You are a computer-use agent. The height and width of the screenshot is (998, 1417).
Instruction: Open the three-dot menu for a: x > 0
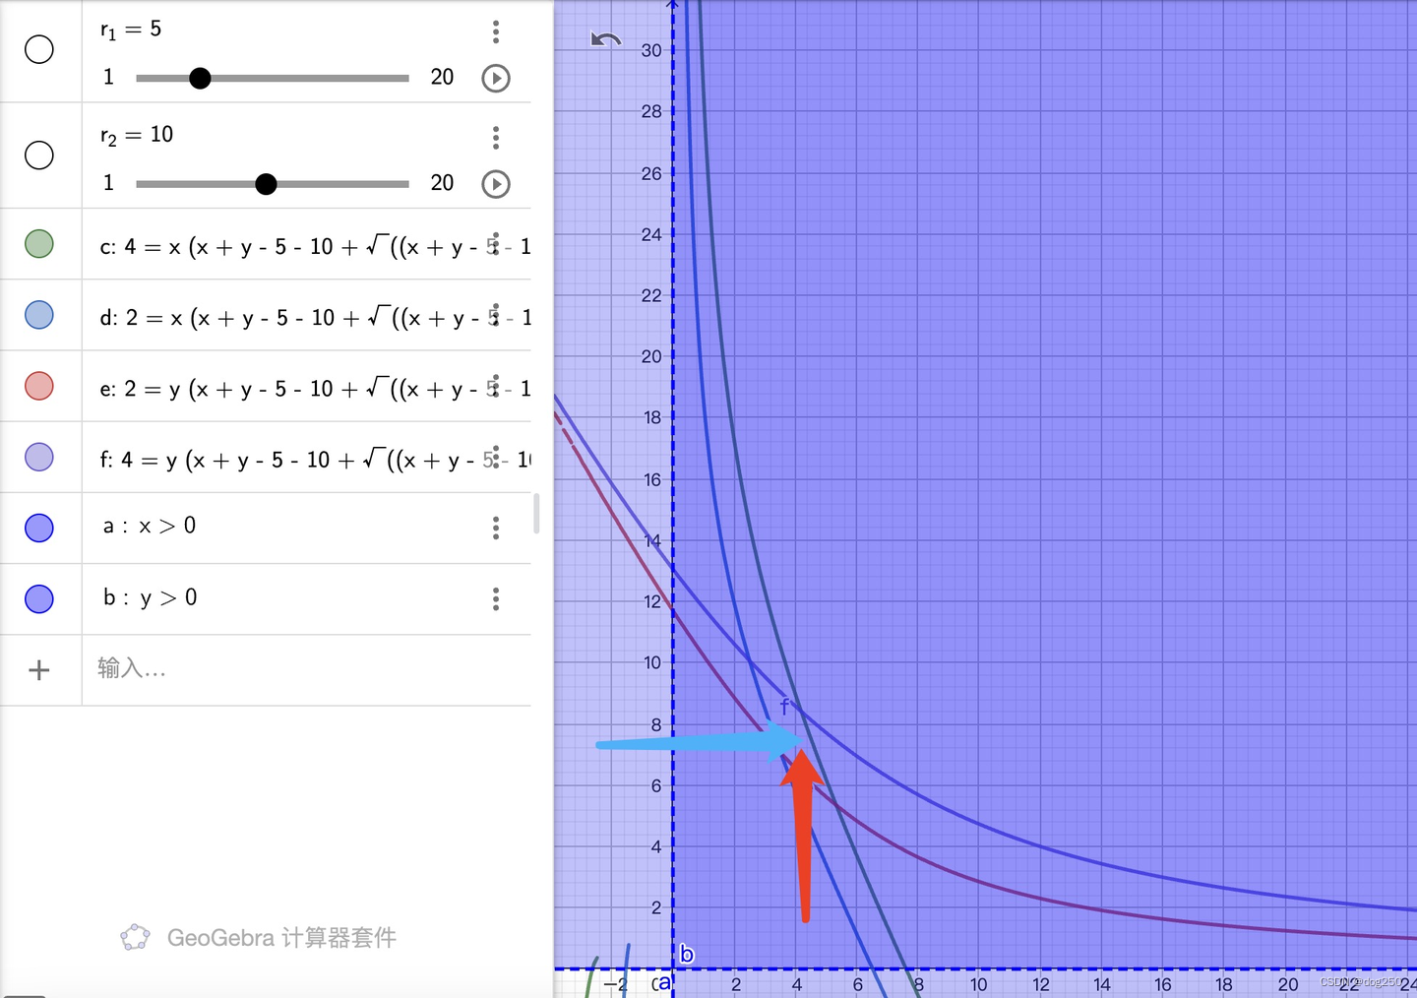tap(496, 528)
